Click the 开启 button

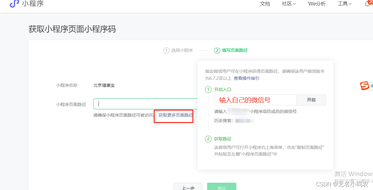coord(311,100)
